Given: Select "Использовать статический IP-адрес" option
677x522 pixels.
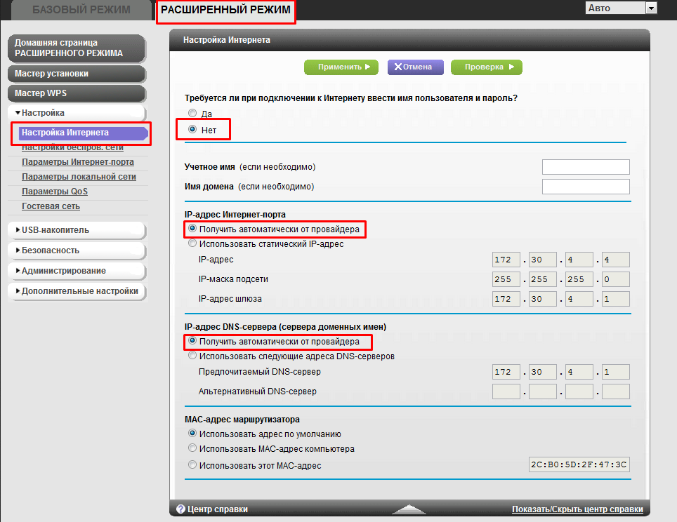Looking at the screenshot, I should point(192,244).
